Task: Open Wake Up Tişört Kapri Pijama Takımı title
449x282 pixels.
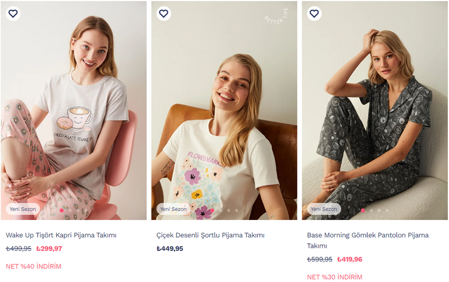Action: point(61,235)
